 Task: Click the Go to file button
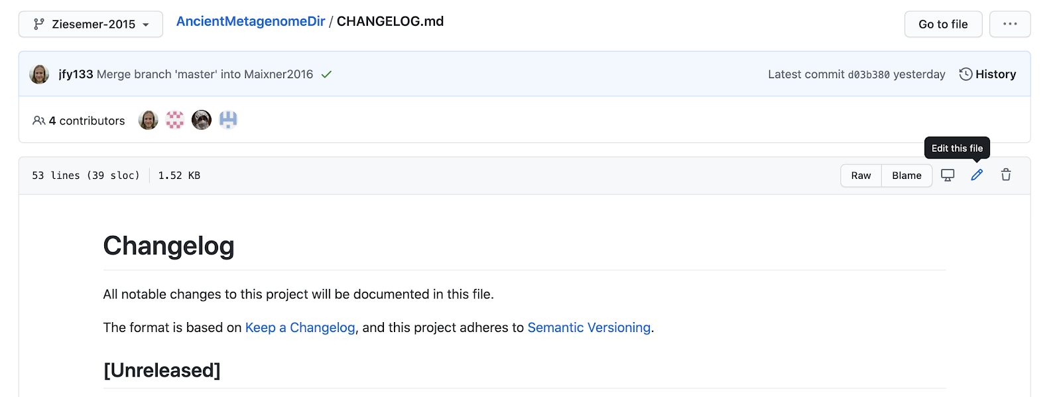click(x=943, y=24)
